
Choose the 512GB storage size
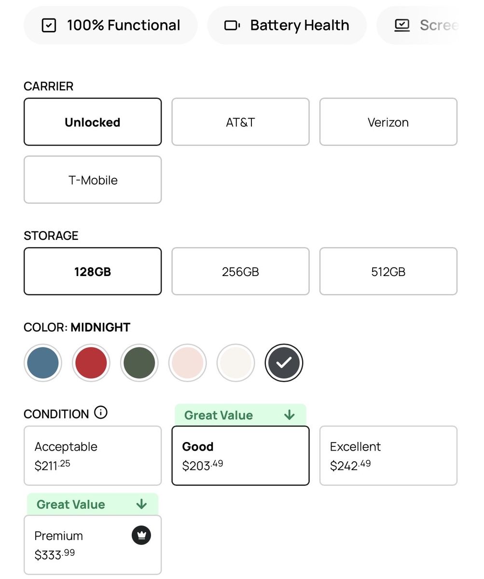coord(388,272)
